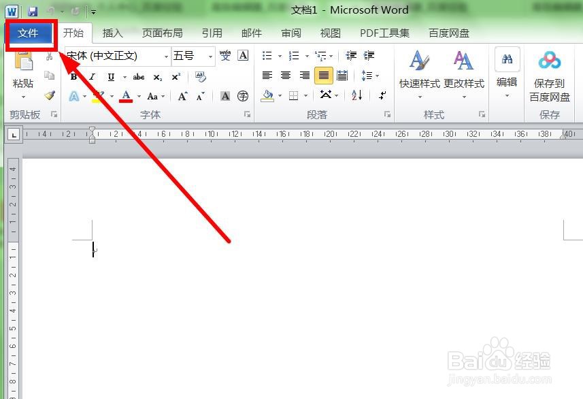Click the bullets list icon
Image resolution: width=583 pixels, height=399 pixels.
click(267, 56)
